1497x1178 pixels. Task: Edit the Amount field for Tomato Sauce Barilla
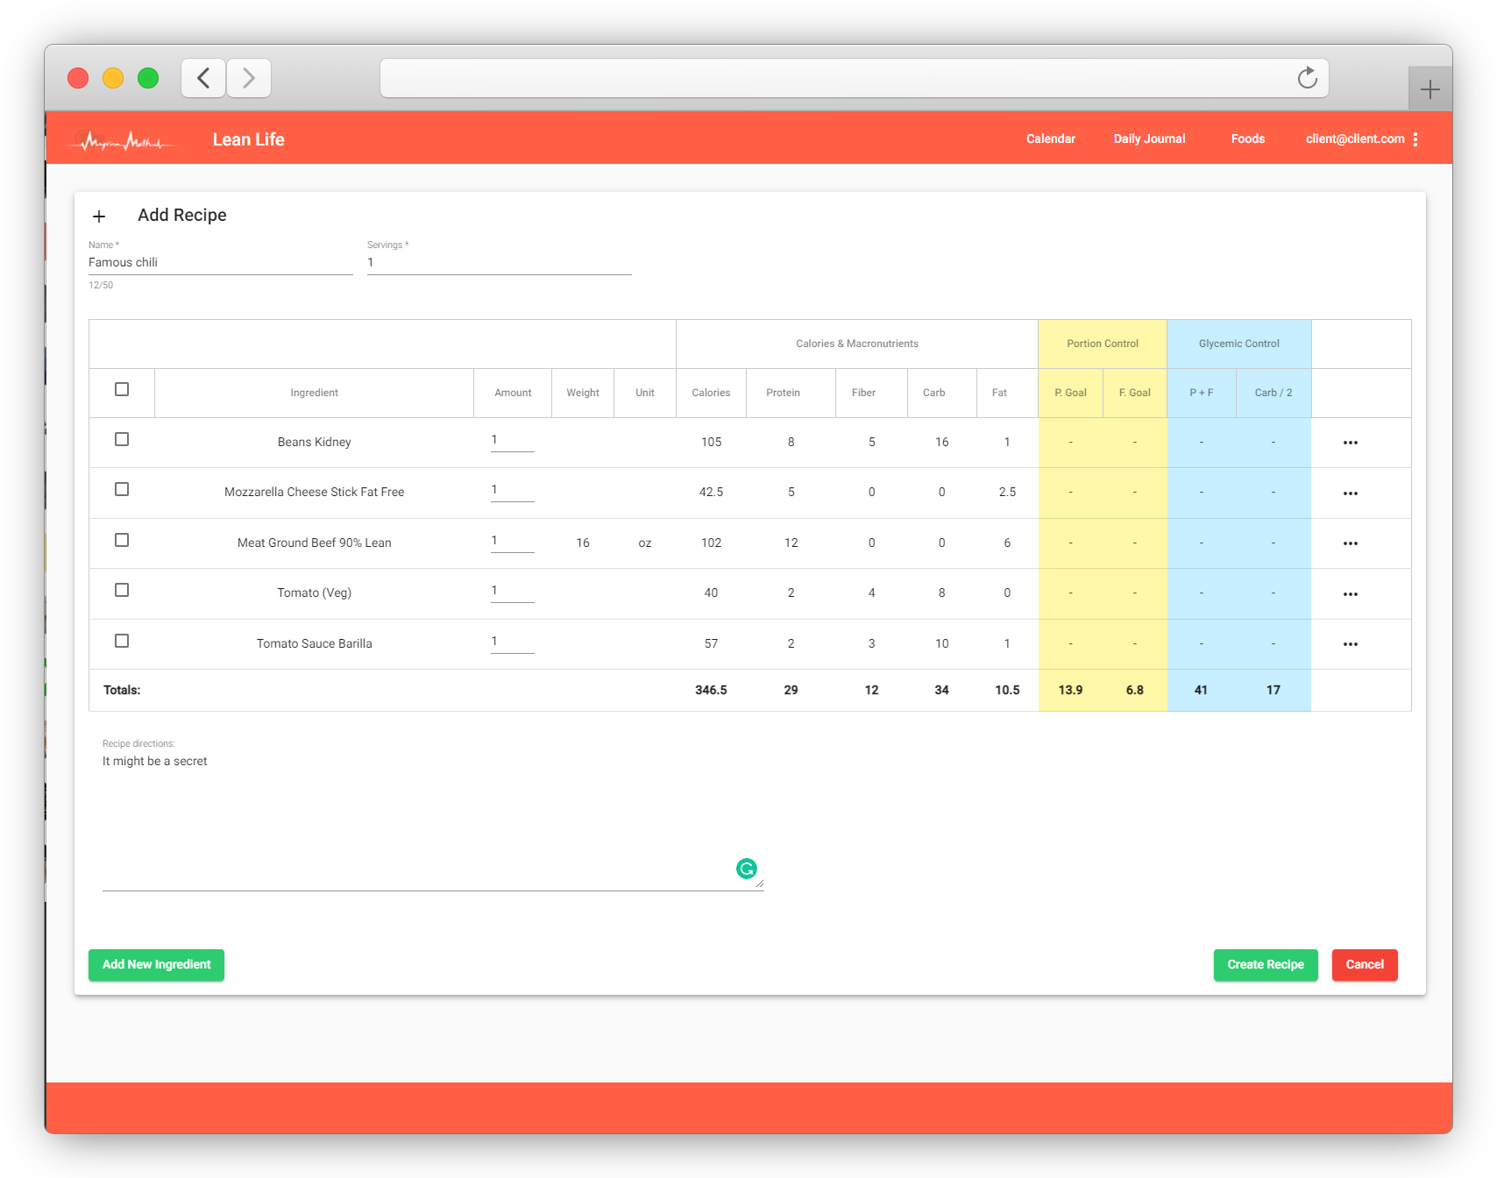coord(512,642)
